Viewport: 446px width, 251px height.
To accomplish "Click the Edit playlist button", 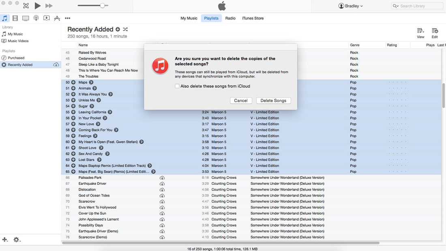I will (435, 33).
